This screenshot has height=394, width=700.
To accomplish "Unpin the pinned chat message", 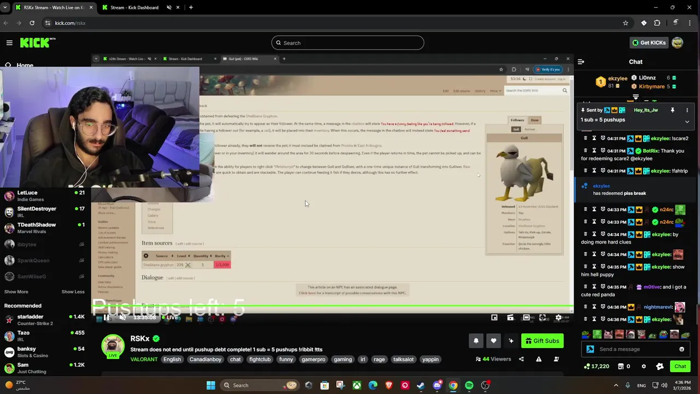I will pyautogui.click(x=673, y=110).
